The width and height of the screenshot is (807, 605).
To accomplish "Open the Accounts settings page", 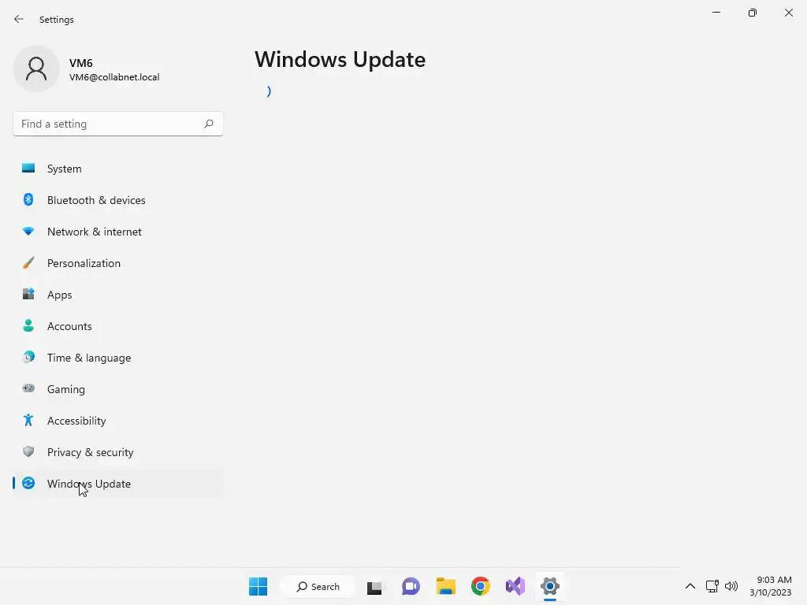I will pos(118,326).
